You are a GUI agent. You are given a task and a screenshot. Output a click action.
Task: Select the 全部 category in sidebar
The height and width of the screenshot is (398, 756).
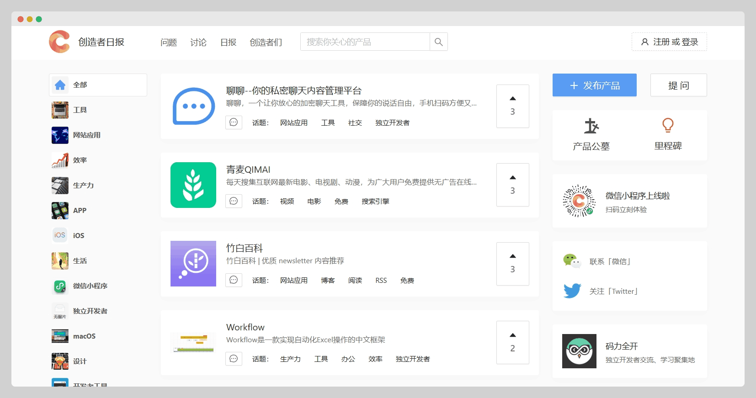[x=98, y=85]
